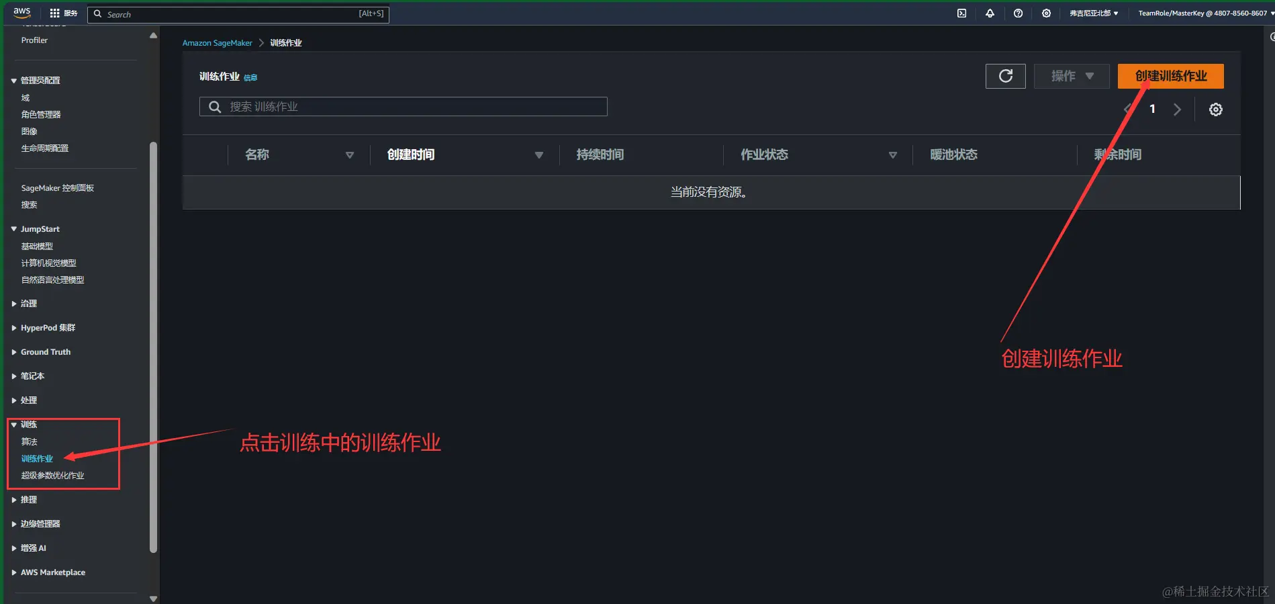Expand the HyperPod 集群 section
Screen dimensions: 1275x604
(x=13, y=328)
